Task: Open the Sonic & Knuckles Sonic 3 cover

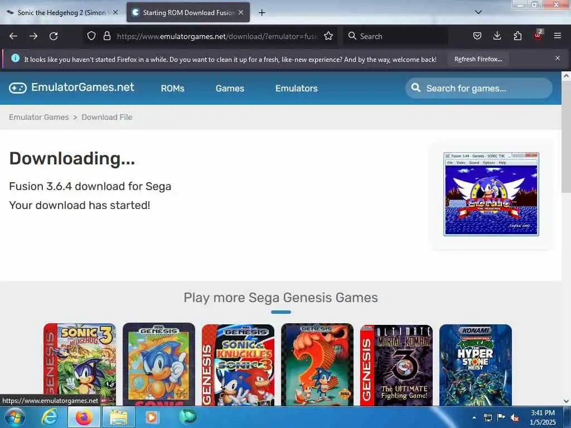Action: click(x=238, y=364)
